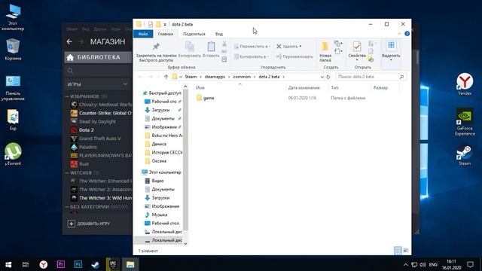The width and height of the screenshot is (482, 271).
Task: Click the Paste clipboard icon
Action: [x=211, y=47]
